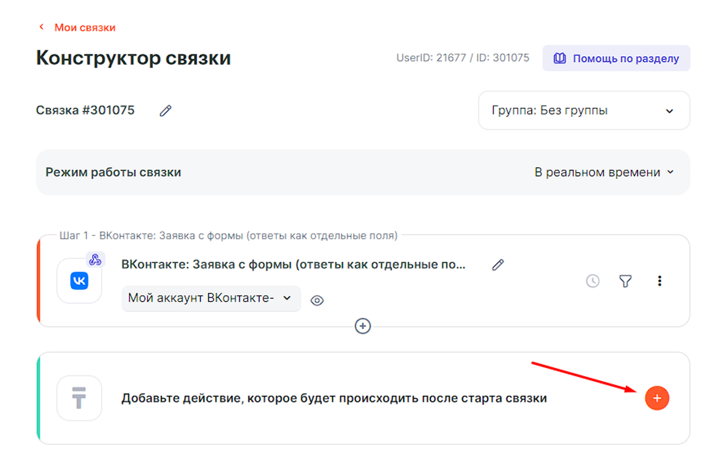The width and height of the screenshot is (726, 473).
Task: Click the VK logo icon in step 1
Action: [79, 281]
